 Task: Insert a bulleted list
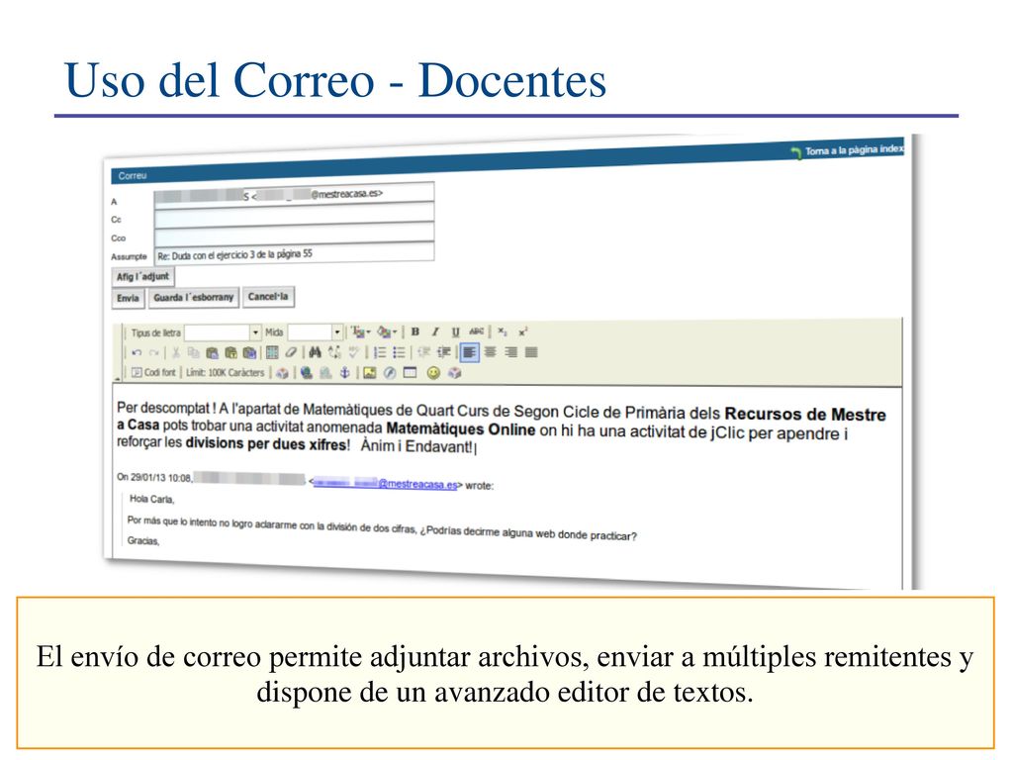400,352
